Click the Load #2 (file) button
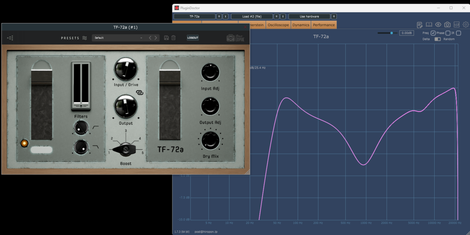470x235 pixels. (252, 16)
